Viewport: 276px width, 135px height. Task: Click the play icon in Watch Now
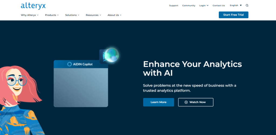pyautogui.click(x=186, y=102)
